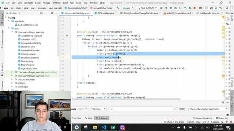Open Logcat panel settings gear
Image resolution: width=234 pixels, height=131 pixels.
click(223, 103)
